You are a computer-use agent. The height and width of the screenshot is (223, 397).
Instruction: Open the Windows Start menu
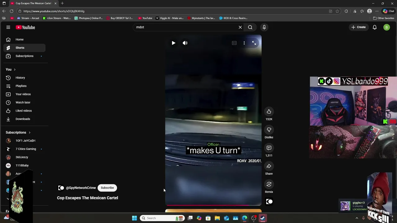tap(134, 218)
